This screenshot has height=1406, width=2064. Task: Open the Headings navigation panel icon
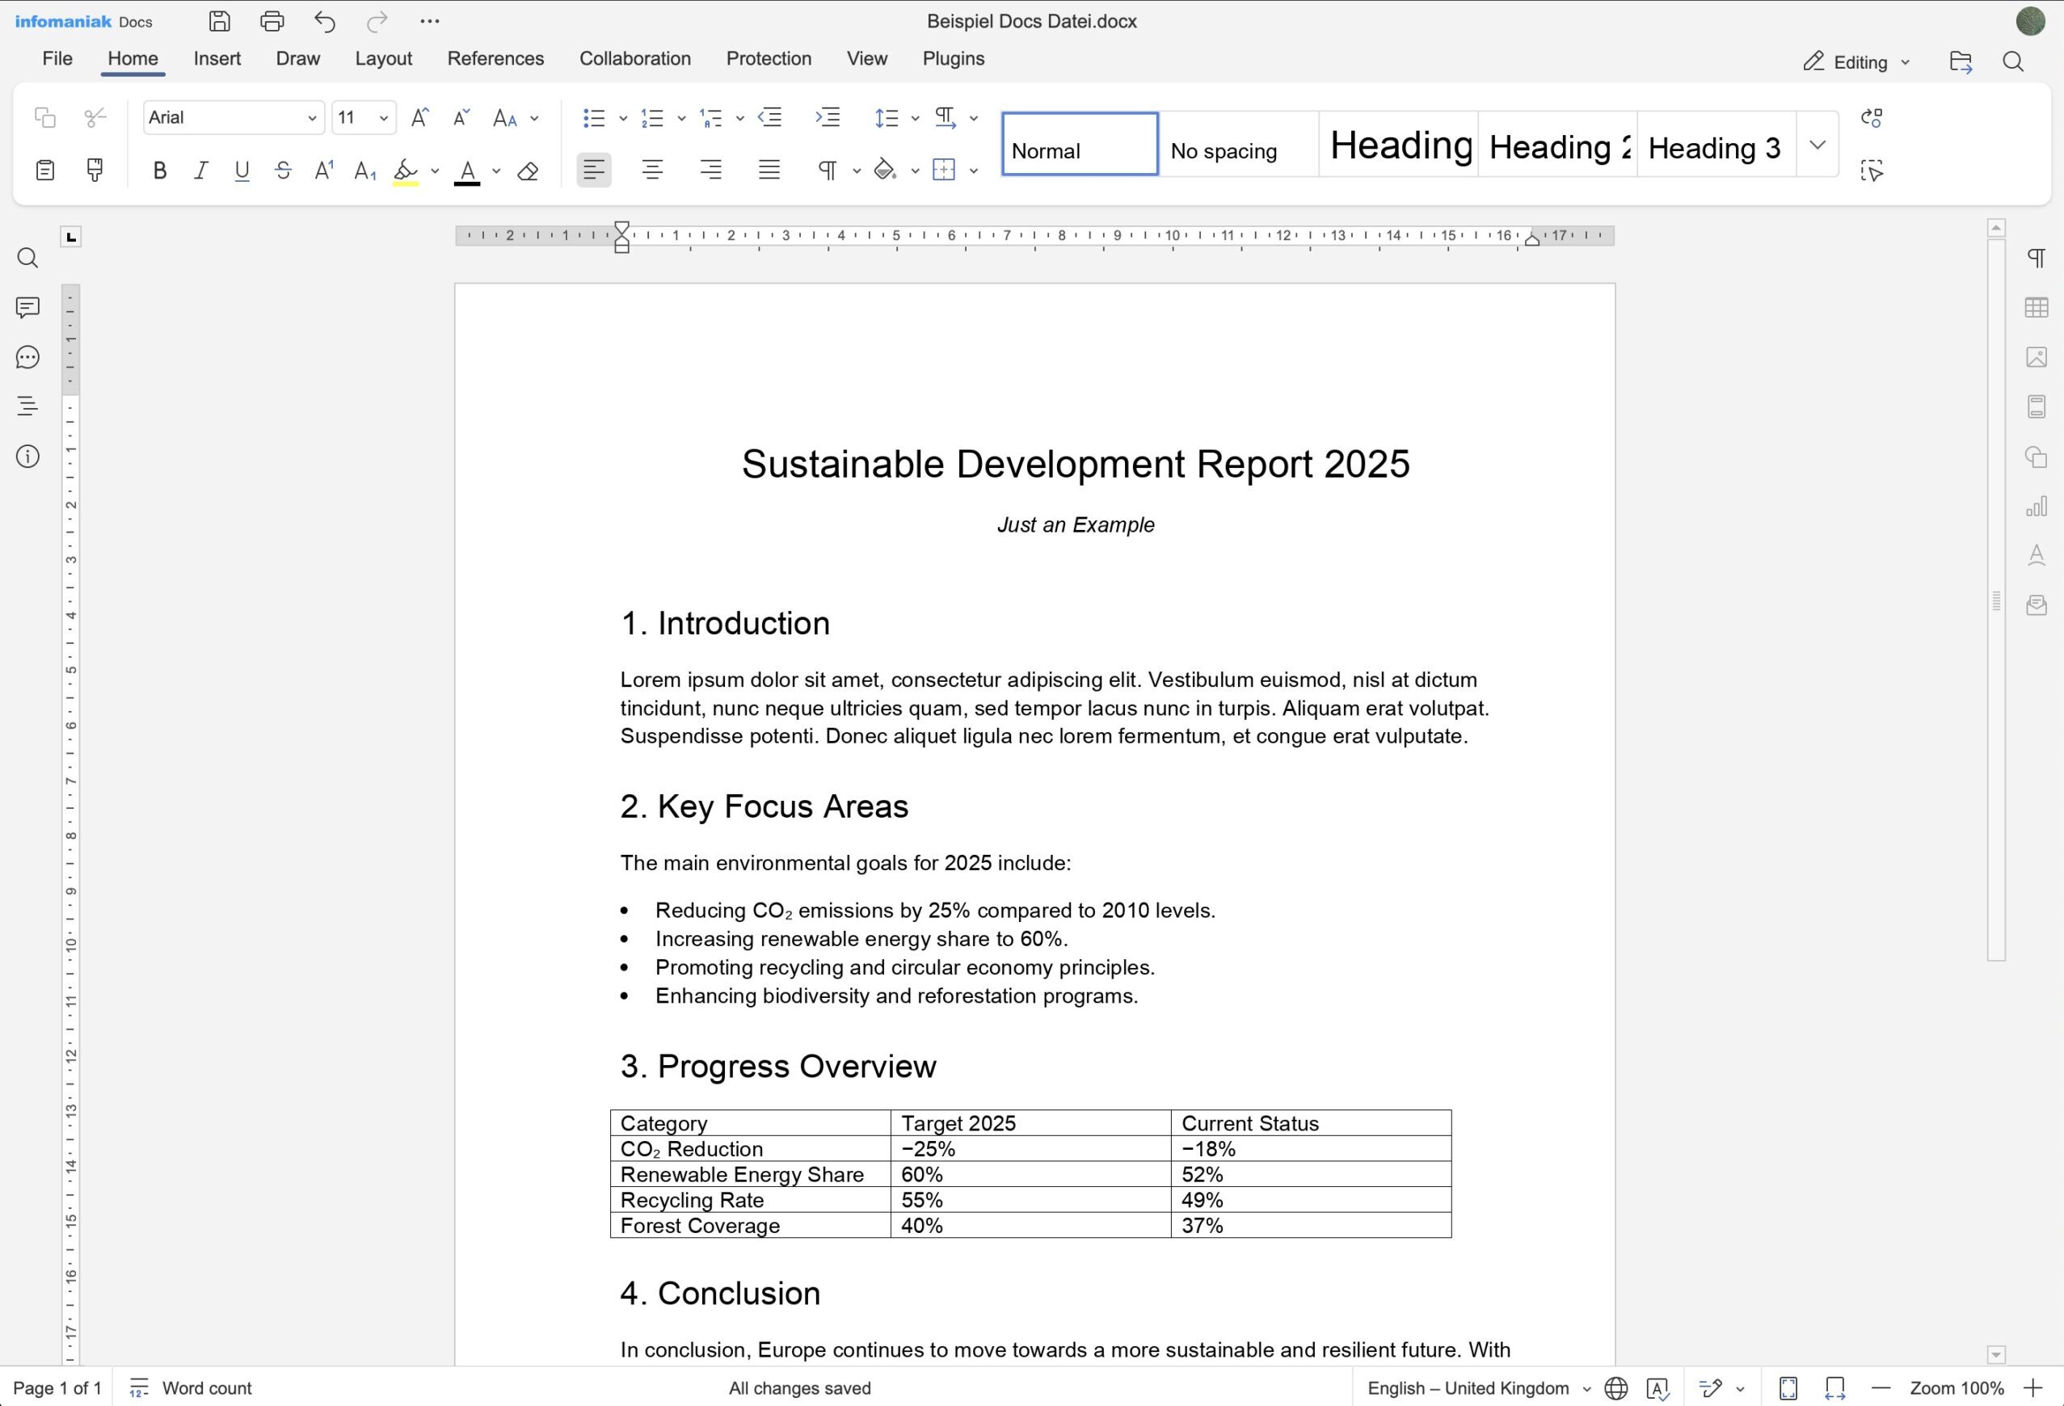[27, 406]
